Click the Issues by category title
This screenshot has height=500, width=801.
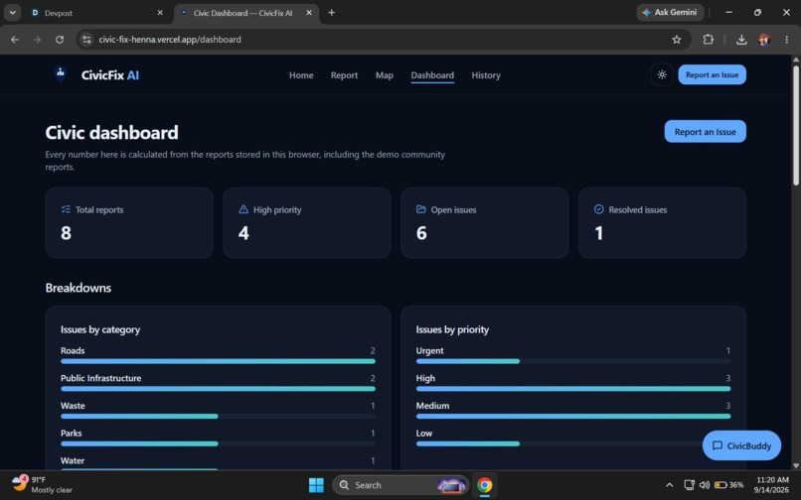tap(100, 329)
